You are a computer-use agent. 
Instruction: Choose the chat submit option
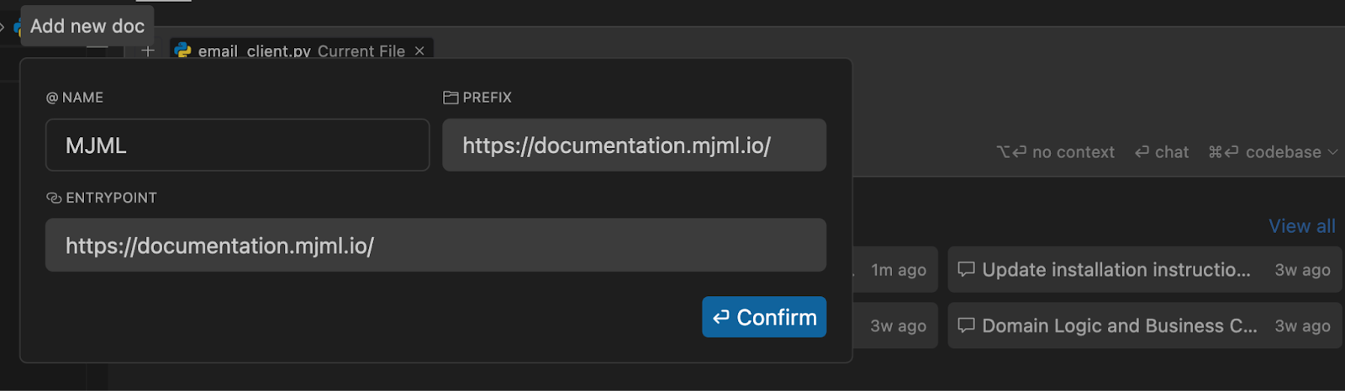pyautogui.click(x=1162, y=152)
